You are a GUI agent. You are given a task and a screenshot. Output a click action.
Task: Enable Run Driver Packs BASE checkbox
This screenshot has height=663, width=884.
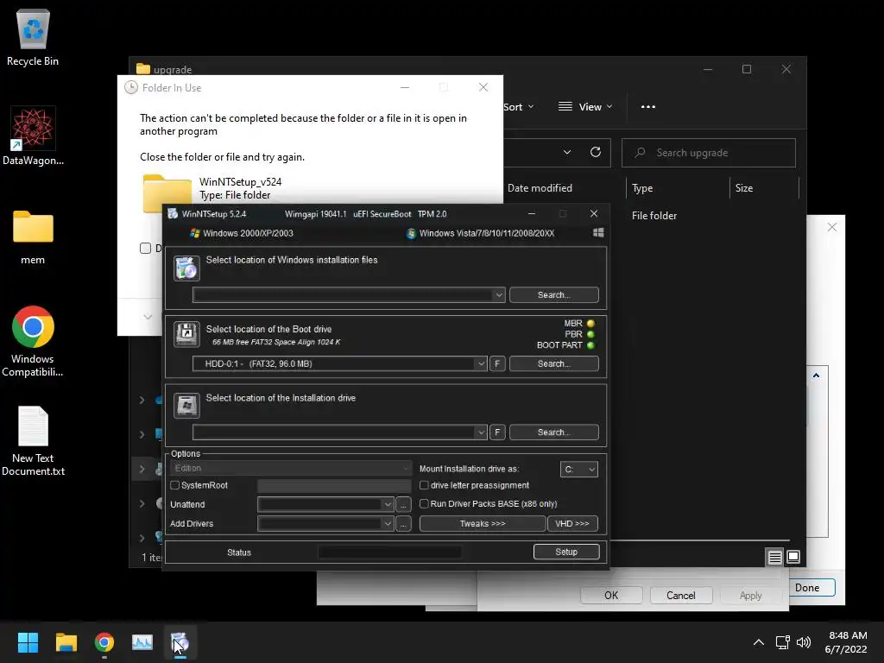point(424,503)
